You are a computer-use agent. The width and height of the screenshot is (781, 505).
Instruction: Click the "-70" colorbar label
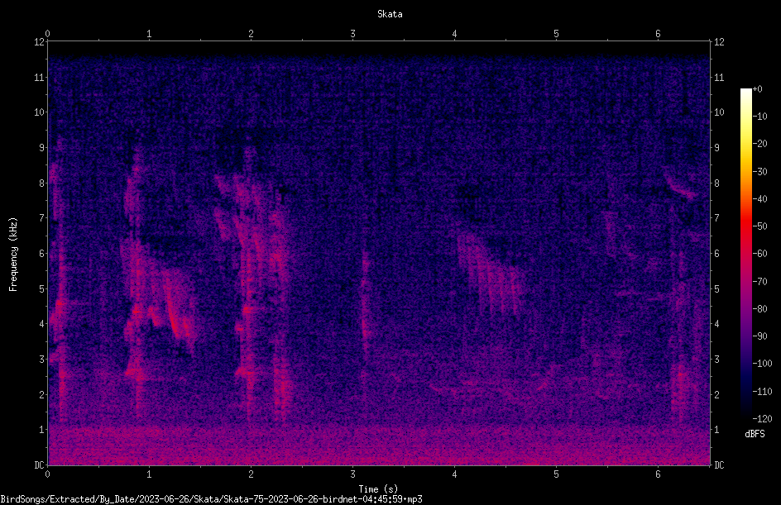[x=760, y=282]
